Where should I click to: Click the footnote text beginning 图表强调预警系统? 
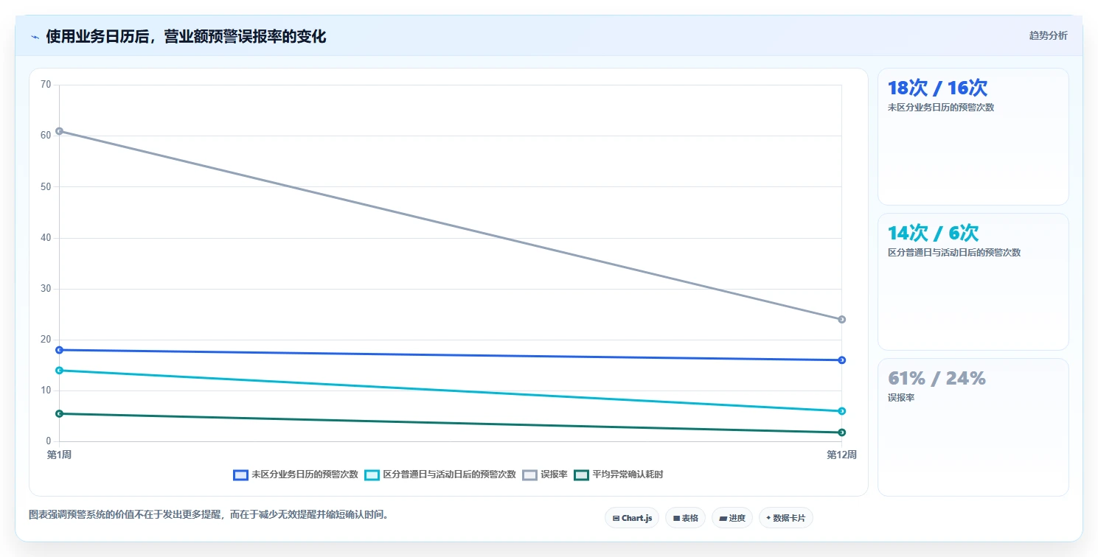(x=208, y=514)
